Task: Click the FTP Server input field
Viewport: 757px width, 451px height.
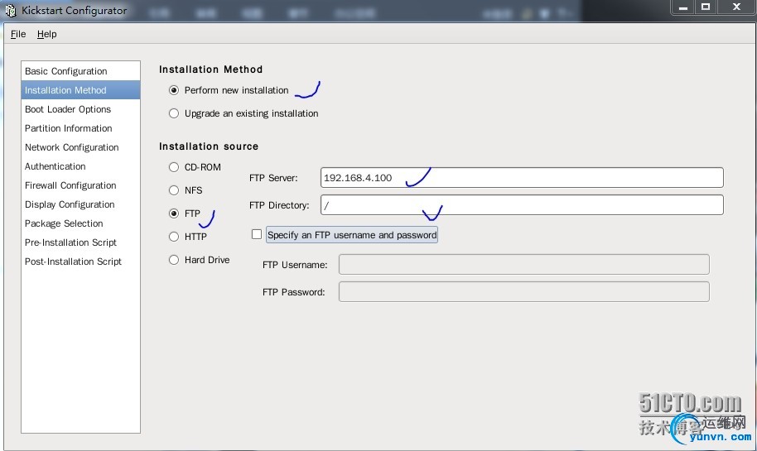Action: [522, 178]
